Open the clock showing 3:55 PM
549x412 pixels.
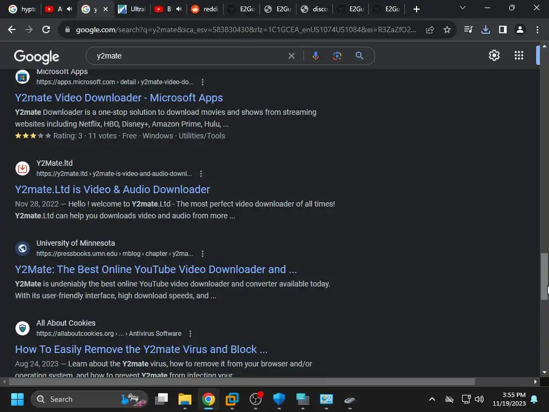coord(509,399)
